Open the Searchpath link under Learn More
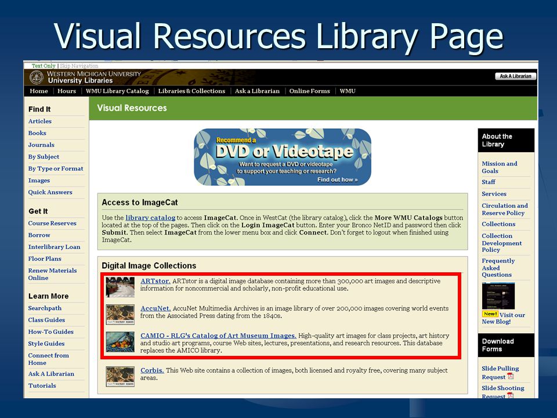Image resolution: width=557 pixels, height=418 pixels. point(45,308)
